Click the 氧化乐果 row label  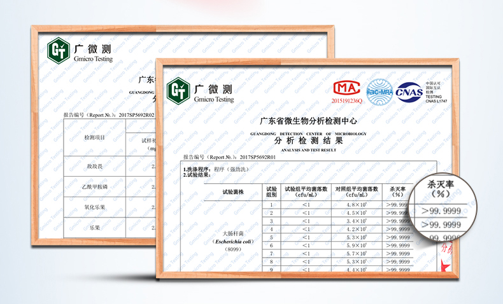tap(96, 207)
